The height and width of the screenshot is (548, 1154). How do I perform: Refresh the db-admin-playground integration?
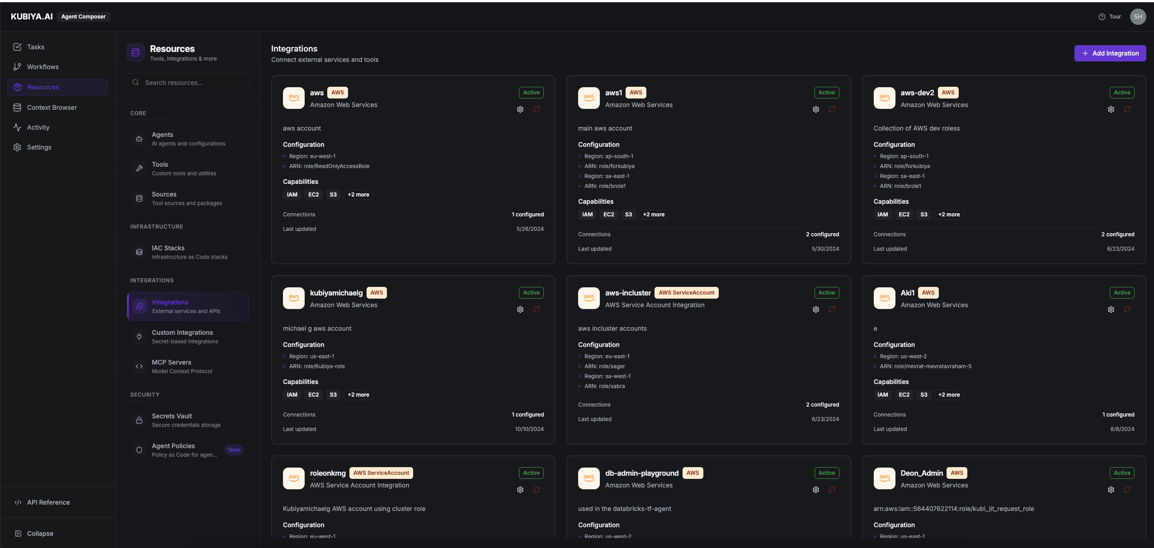(832, 490)
